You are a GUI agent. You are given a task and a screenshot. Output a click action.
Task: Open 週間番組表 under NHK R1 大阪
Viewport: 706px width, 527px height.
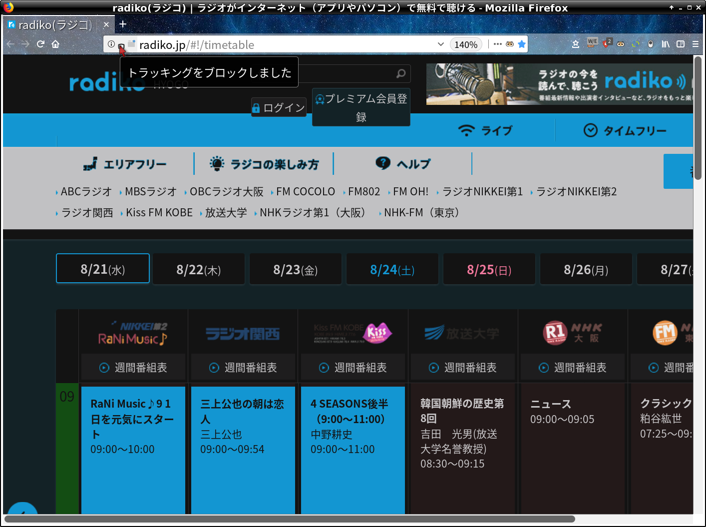click(x=573, y=368)
